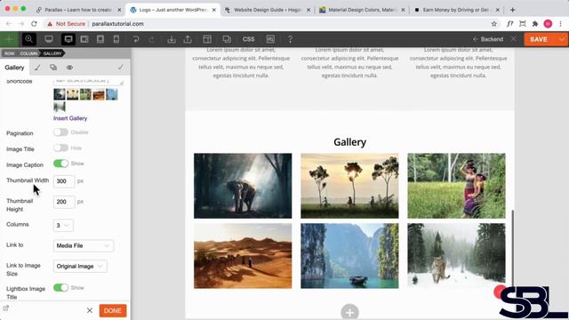Viewport: 569px width, 320px height.
Task: Open the Gallery general tab
Action: tap(14, 68)
